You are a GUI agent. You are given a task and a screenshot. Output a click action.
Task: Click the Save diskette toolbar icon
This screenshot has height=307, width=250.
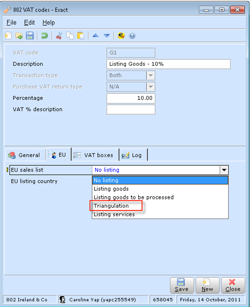(x=30, y=36)
